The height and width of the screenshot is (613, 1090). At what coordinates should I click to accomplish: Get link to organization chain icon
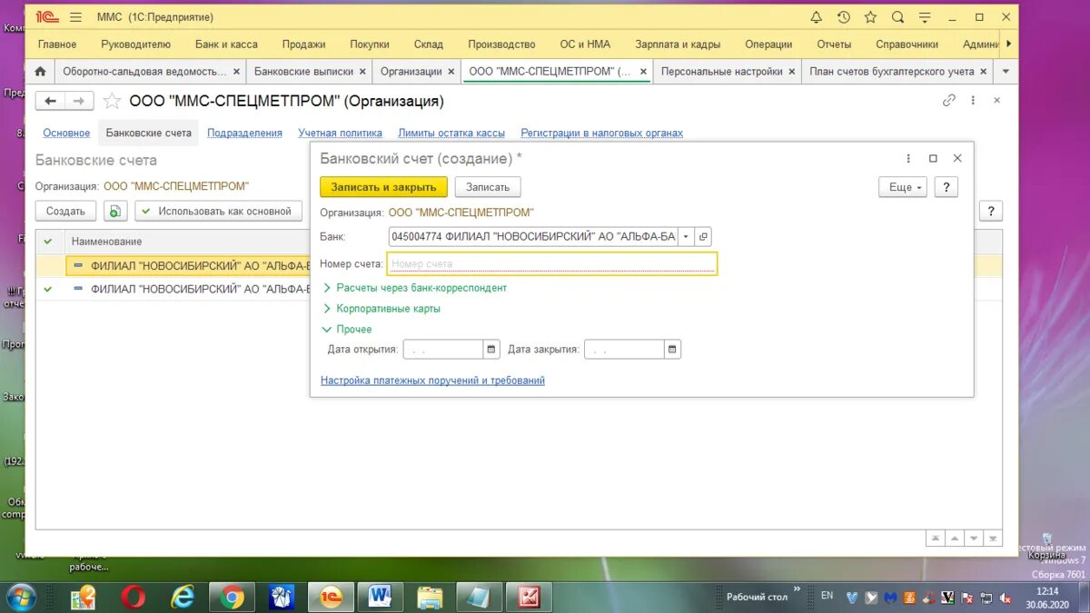click(949, 101)
